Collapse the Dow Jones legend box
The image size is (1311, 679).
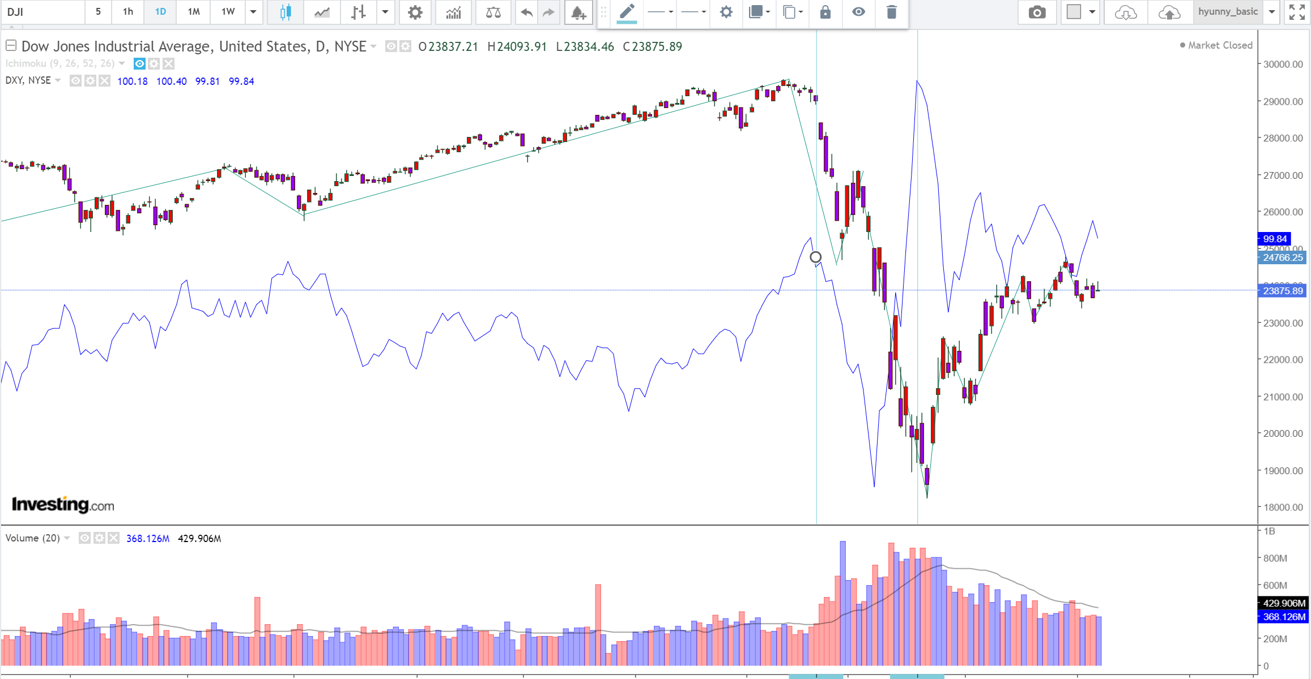tap(11, 45)
